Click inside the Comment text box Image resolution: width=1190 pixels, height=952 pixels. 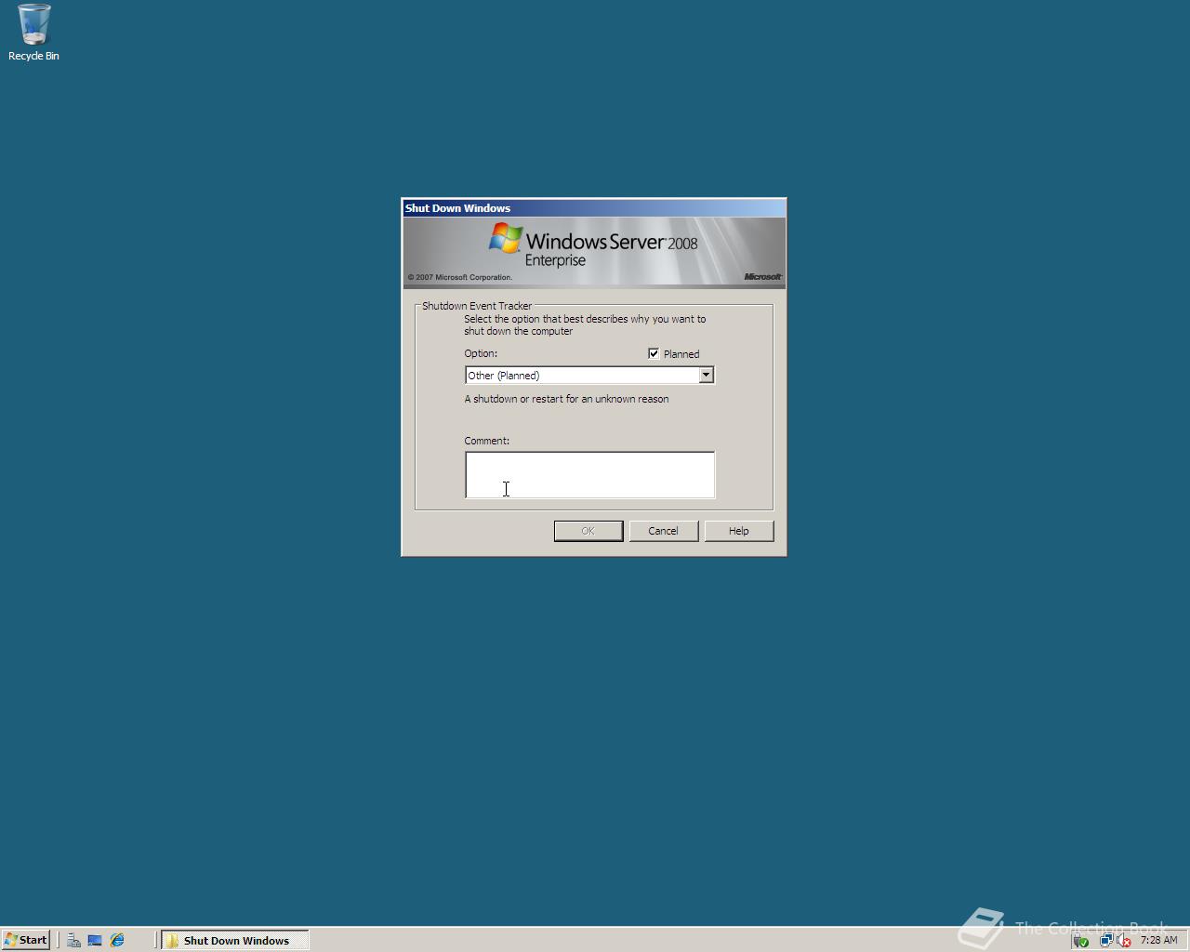[589, 474]
